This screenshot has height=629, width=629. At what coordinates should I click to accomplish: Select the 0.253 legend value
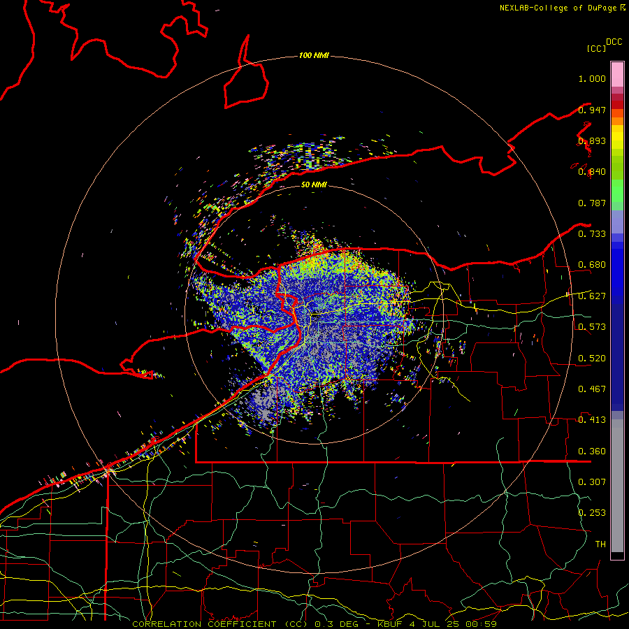click(592, 513)
